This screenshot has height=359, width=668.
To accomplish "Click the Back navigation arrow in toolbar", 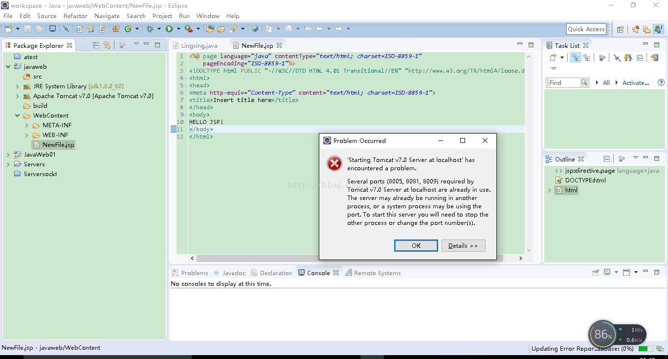I will click(x=319, y=29).
